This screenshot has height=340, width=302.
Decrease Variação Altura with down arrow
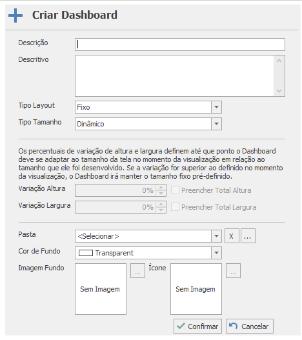(x=161, y=193)
